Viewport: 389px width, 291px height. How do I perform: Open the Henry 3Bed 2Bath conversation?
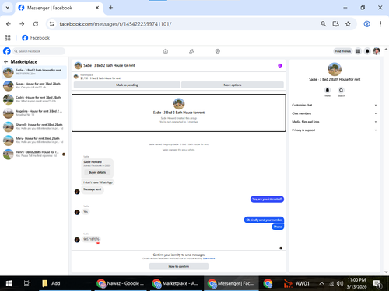34,154
